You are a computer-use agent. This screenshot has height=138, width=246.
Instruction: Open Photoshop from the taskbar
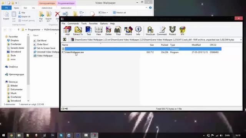click(78, 135)
